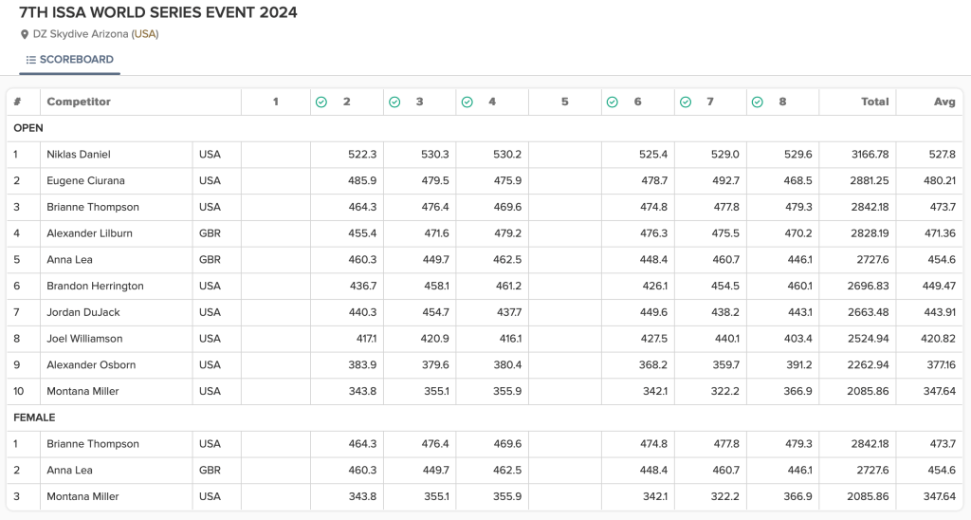Click green check icon for round 2

[x=321, y=102]
